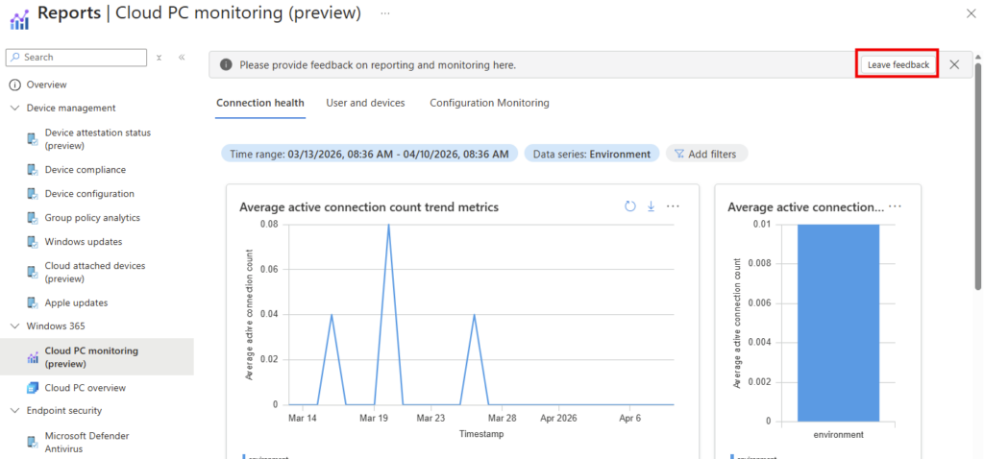Switch to Configuration Monitoring tab
The height and width of the screenshot is (459, 984).
click(x=489, y=103)
